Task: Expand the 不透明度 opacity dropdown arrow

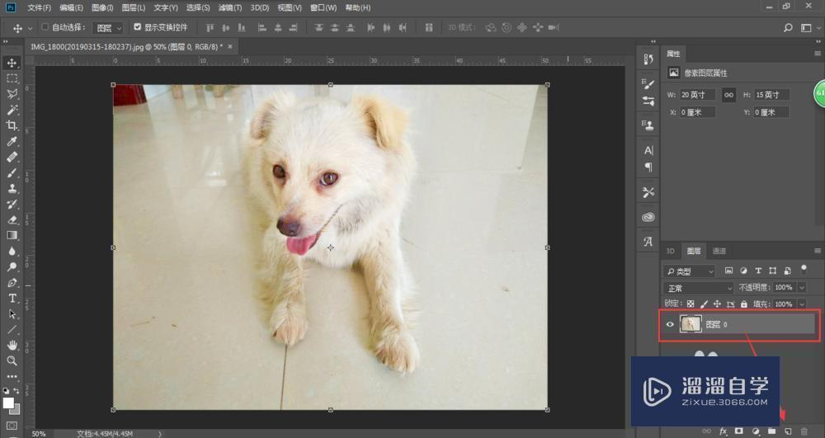Action: click(801, 287)
